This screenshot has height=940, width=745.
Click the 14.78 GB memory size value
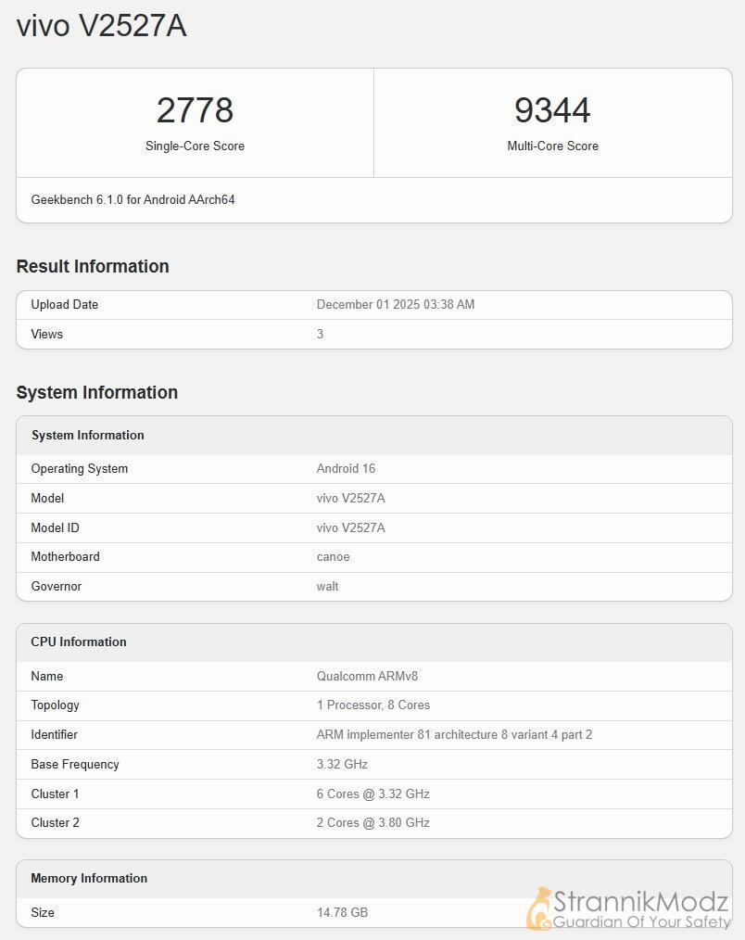(342, 912)
